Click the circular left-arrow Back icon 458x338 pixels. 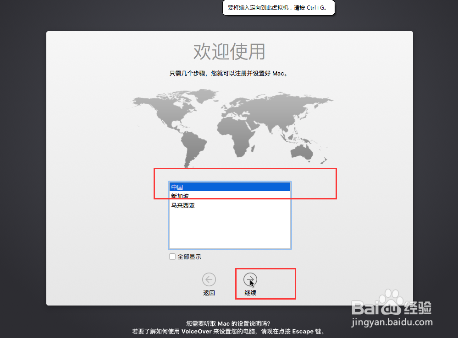pos(209,279)
